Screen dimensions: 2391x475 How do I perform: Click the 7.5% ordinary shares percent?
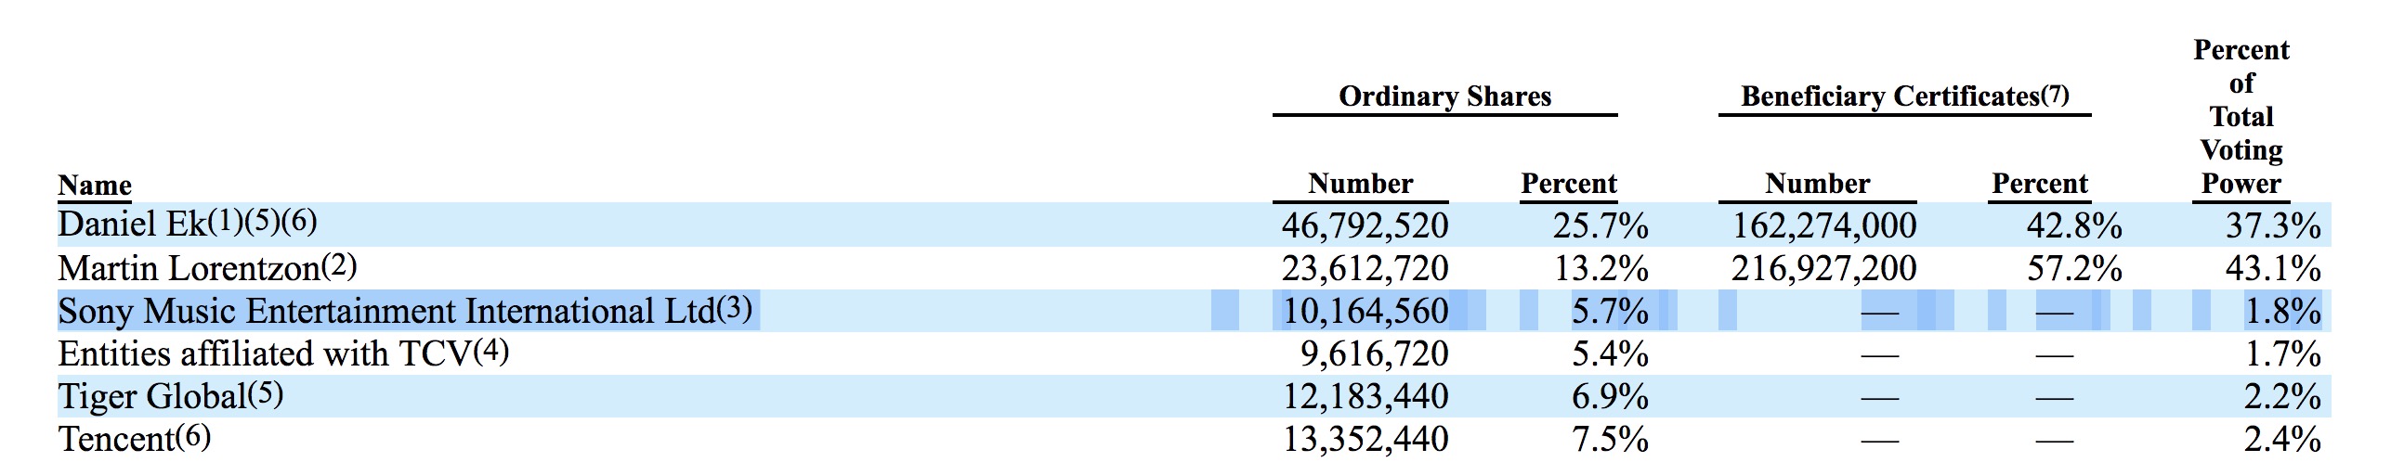click(1610, 438)
